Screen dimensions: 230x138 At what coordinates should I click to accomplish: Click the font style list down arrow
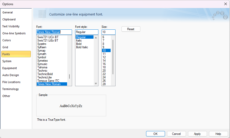tap(96, 84)
